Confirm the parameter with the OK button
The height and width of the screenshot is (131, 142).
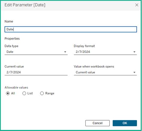[x=125, y=123]
